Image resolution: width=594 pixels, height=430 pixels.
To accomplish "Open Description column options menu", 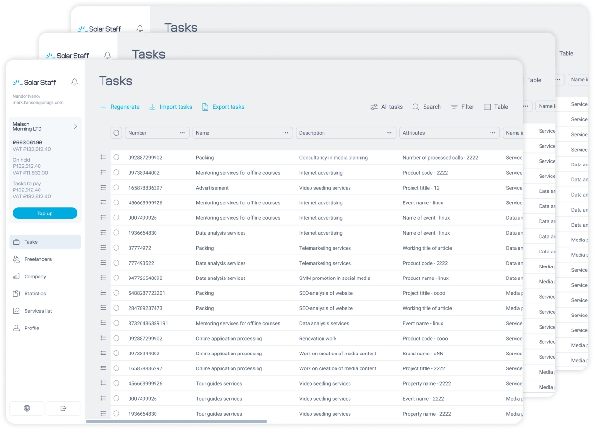I will pos(389,133).
